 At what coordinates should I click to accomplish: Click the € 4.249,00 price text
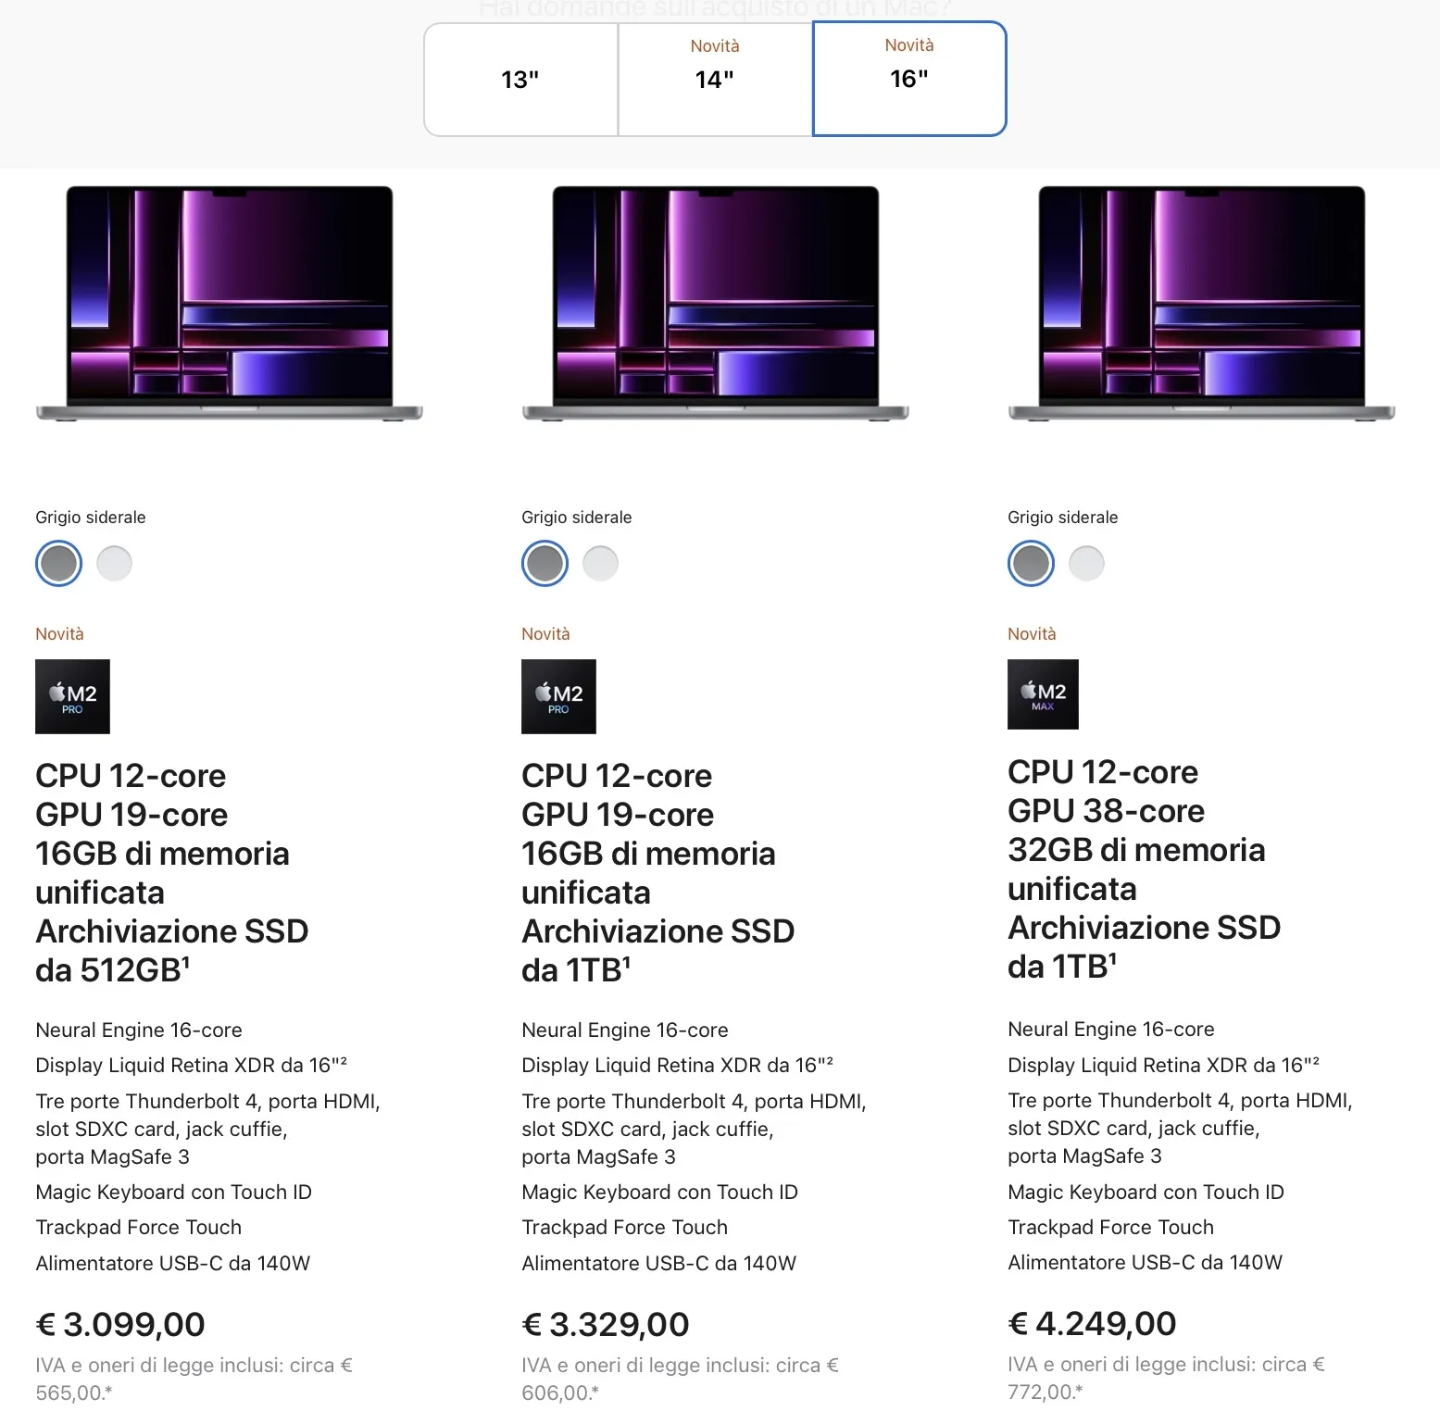[x=1091, y=1323]
